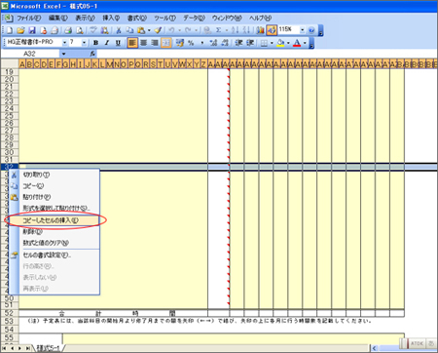Image resolution: width=438 pixels, height=353 pixels.
Task: Click the Currency Style icon
Action: tap(180, 43)
